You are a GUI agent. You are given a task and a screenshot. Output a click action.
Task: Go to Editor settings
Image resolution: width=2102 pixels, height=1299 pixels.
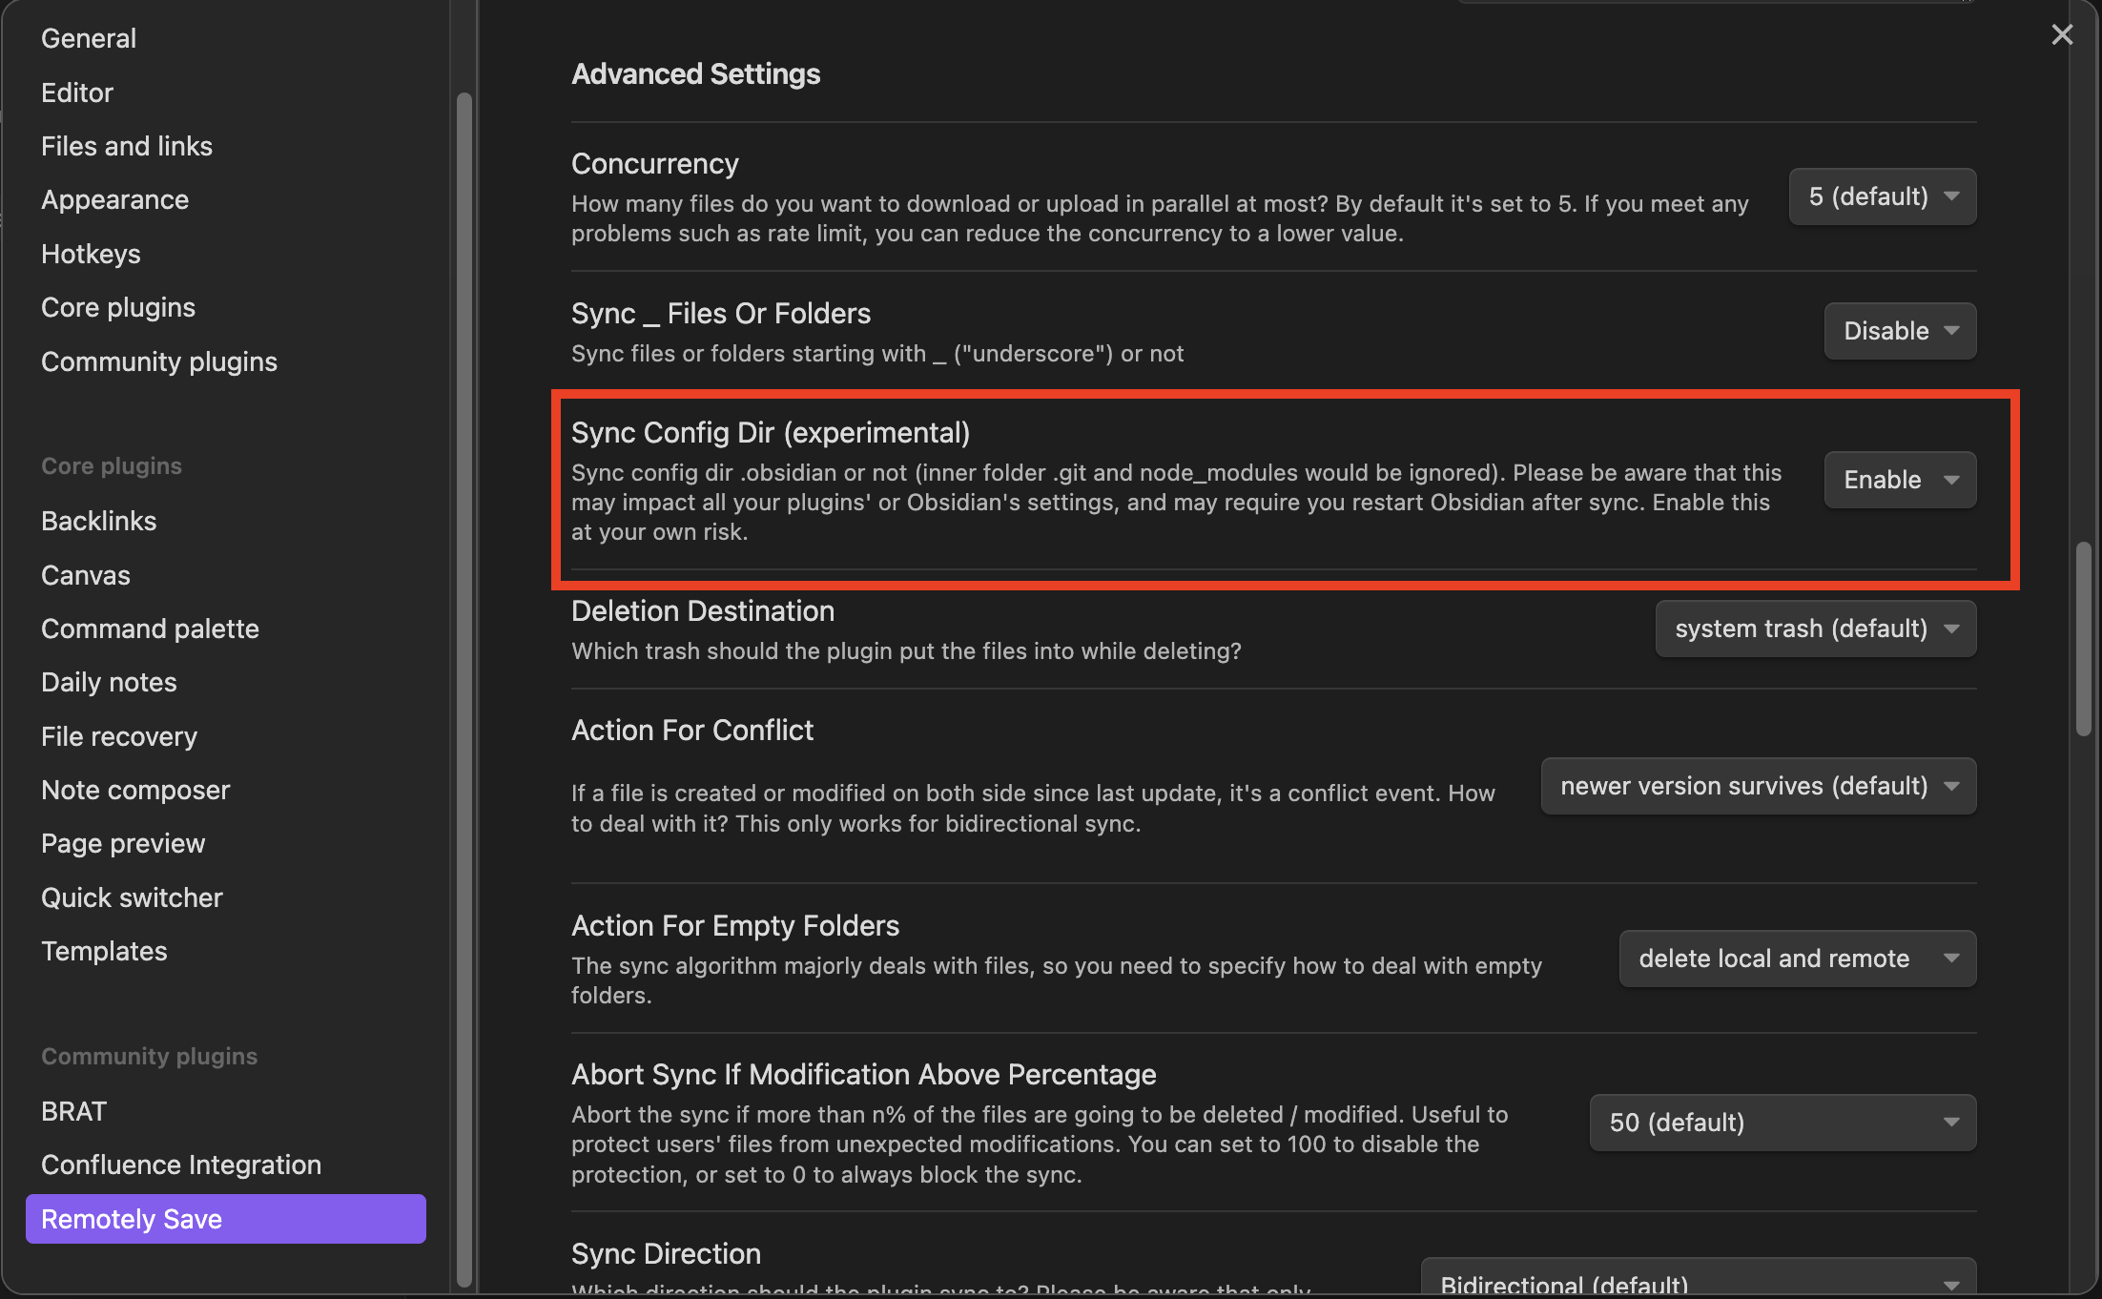pos(77,93)
